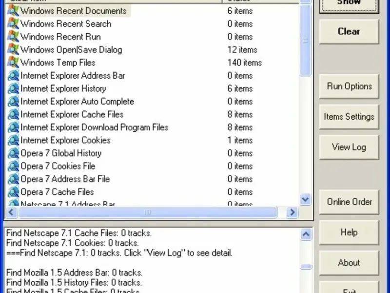The image size is (390, 293).
Task: Select Internet Explorer Download Program Files row
Action: coord(152,127)
